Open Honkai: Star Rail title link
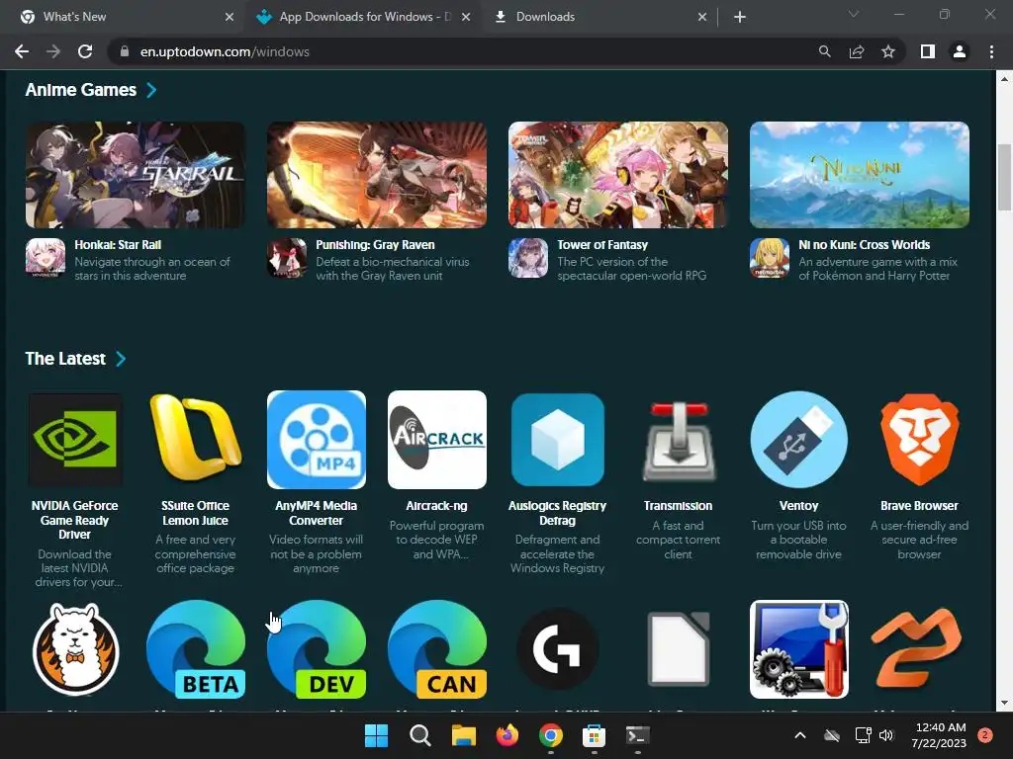 [x=118, y=245]
